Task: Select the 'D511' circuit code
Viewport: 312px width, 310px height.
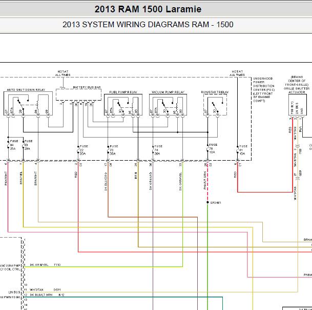Action: point(57,289)
